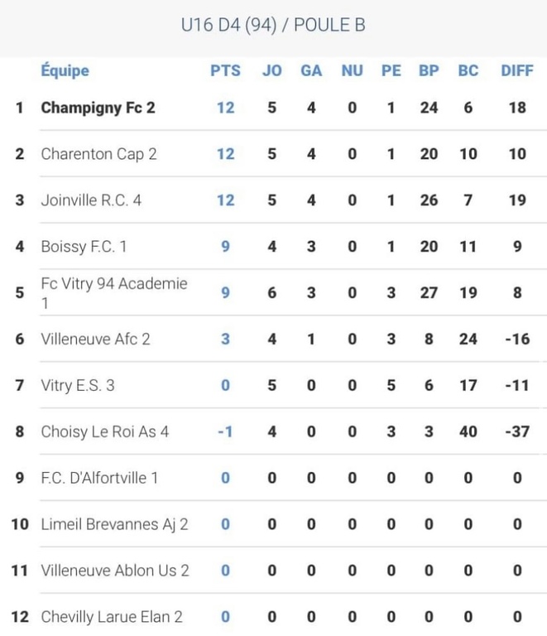Click Choisy Le Roi's -1 points value
547x636 pixels.
point(225,431)
